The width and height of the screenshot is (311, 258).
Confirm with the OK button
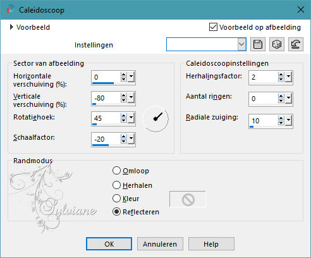click(109, 244)
